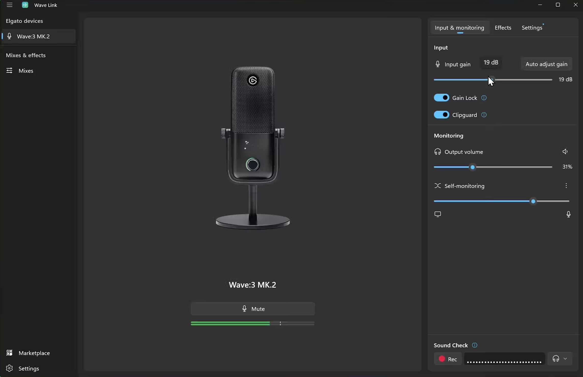Viewport: 583px width, 377px height.
Task: Start Sound Check recording with Rec
Action: (448, 359)
